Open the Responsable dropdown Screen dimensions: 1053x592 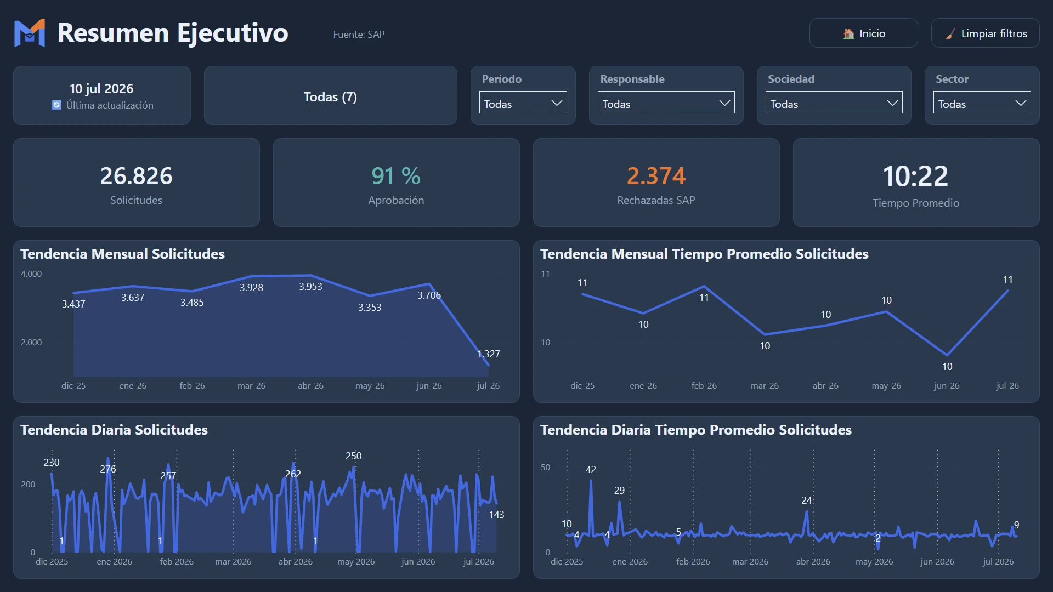pyautogui.click(x=666, y=103)
